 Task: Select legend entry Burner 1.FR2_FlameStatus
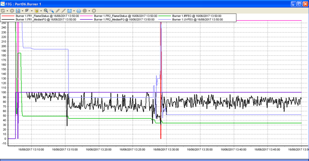click(126, 16)
